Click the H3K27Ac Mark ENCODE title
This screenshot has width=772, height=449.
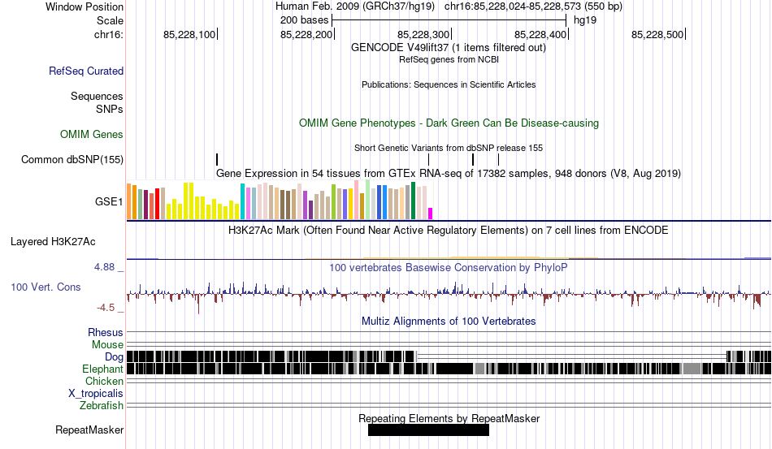pos(448,230)
